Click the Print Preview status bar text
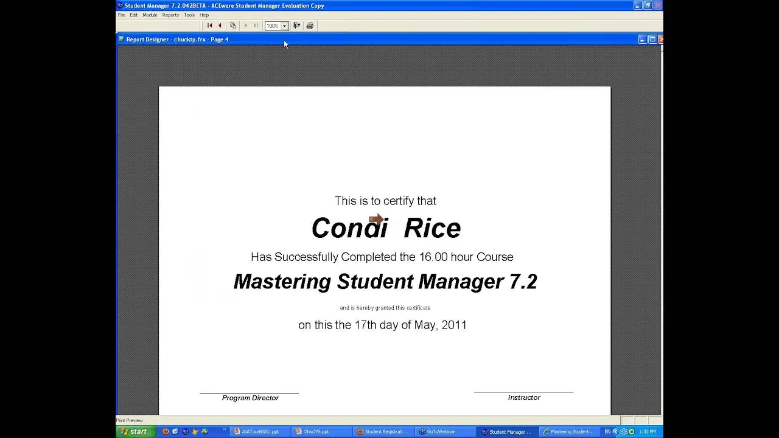This screenshot has height=438, width=779. tap(130, 420)
